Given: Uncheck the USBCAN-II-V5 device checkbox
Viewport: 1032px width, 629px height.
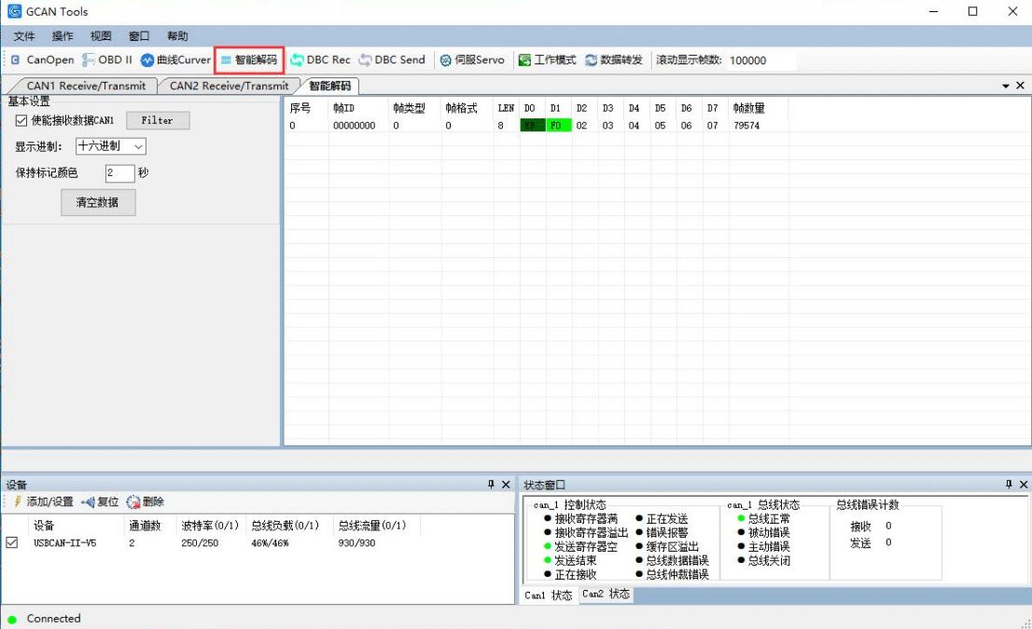Looking at the screenshot, I should [x=12, y=542].
